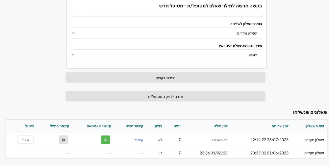Sort by שם השאלון column header
Screen dimensions: 329x165
315,126
